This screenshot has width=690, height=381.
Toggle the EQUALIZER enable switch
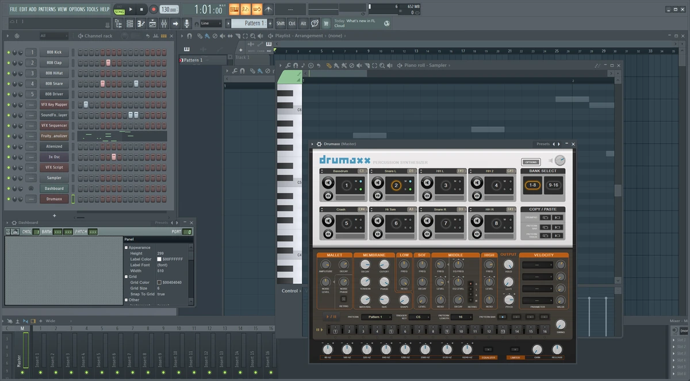coord(488,349)
